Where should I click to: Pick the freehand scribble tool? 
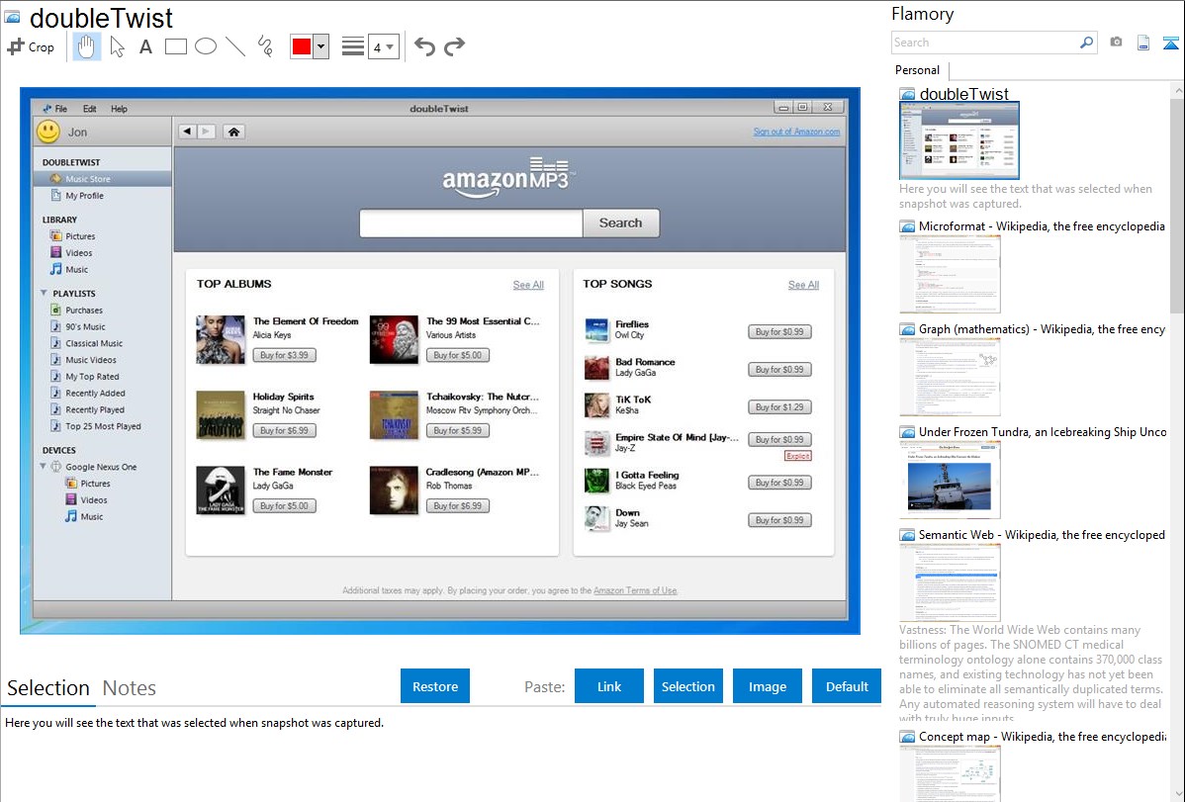coord(265,46)
